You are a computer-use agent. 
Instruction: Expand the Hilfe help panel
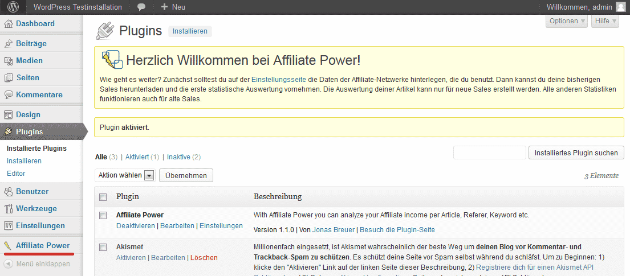(605, 21)
